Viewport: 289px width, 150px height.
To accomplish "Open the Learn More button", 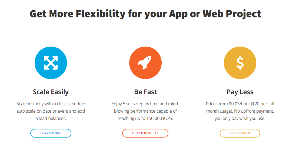I will 51,133.
